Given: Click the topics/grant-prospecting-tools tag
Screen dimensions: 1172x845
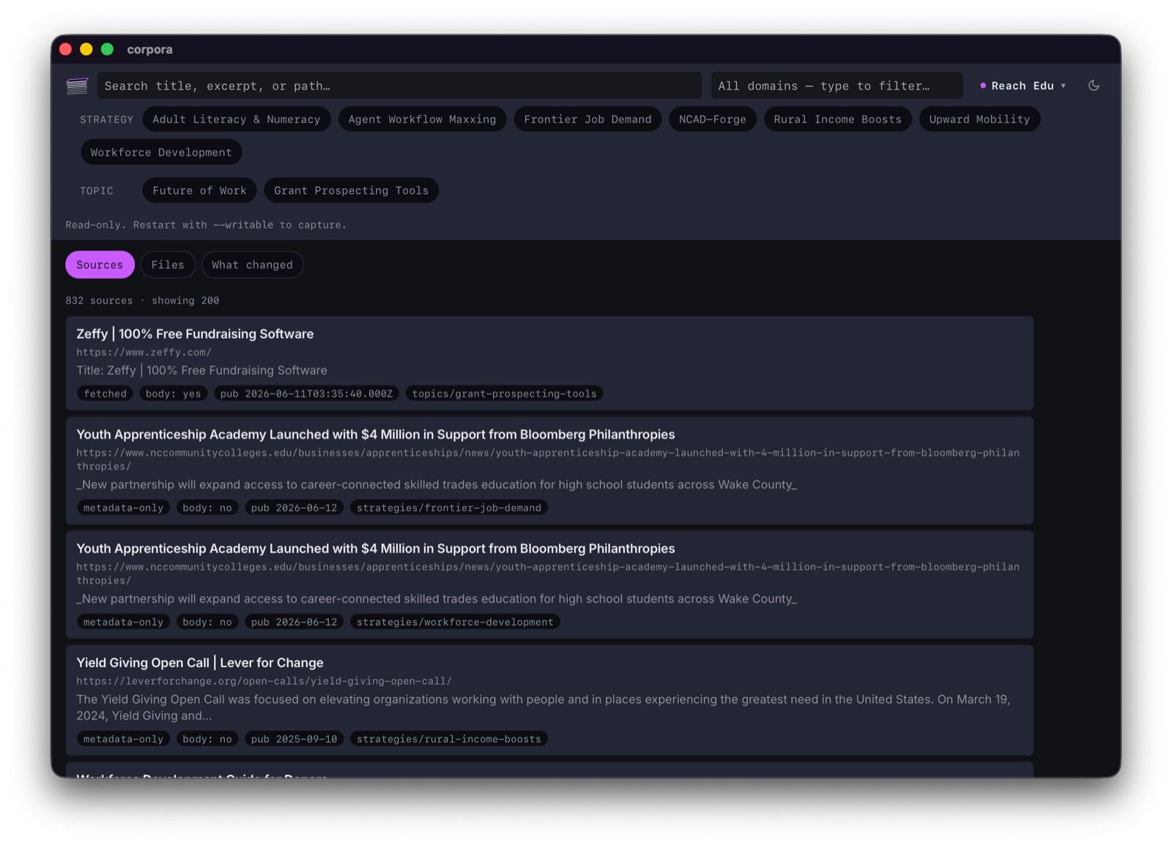Looking at the screenshot, I should coord(504,394).
